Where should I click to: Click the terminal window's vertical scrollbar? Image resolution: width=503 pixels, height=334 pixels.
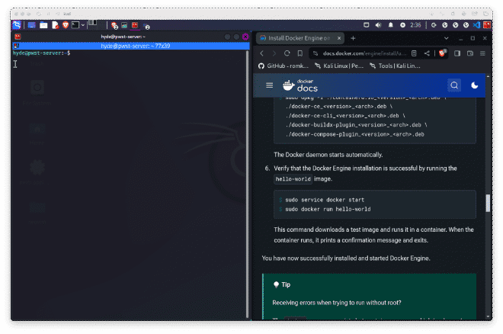coord(248,184)
